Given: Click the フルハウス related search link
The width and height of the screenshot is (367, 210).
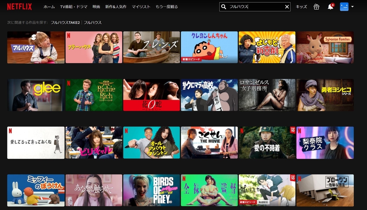Looking at the screenshot, I should pos(93,23).
